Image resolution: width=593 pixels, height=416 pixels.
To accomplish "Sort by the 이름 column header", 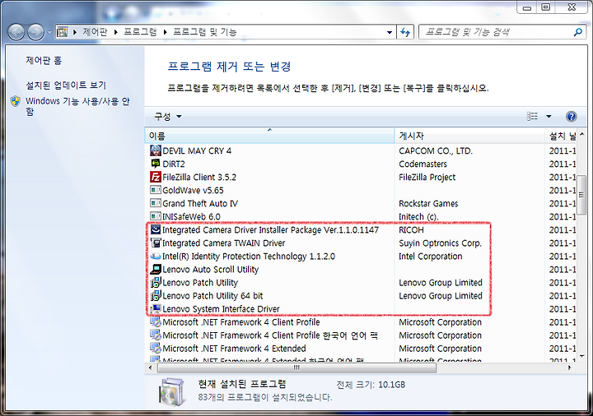I will tap(269, 136).
